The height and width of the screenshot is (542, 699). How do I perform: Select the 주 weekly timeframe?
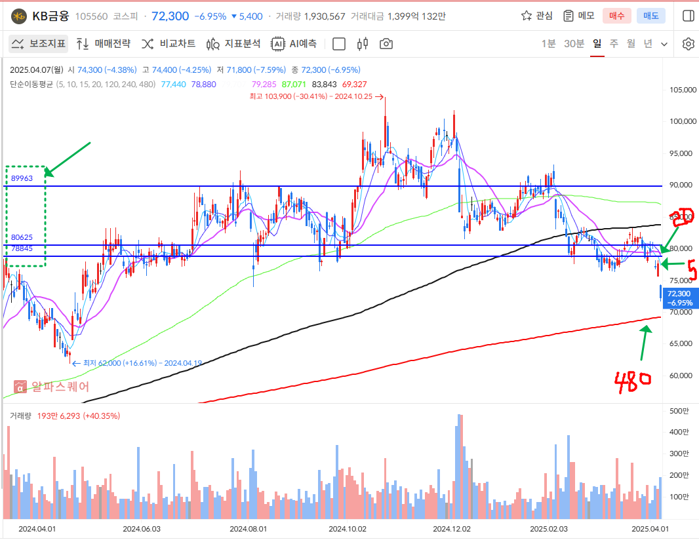click(614, 44)
